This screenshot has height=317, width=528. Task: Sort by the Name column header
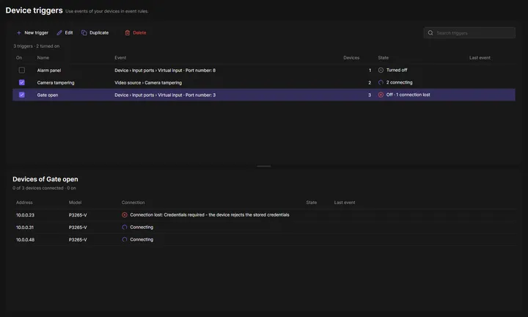pyautogui.click(x=43, y=58)
